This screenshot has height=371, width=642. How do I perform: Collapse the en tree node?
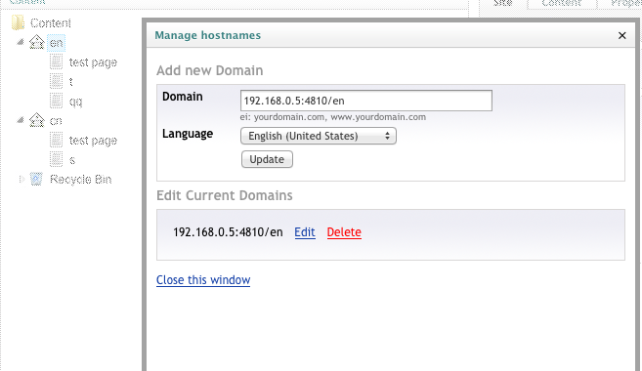[20, 42]
